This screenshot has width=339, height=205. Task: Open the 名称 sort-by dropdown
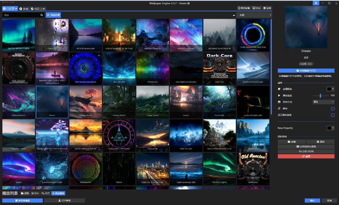254,15
